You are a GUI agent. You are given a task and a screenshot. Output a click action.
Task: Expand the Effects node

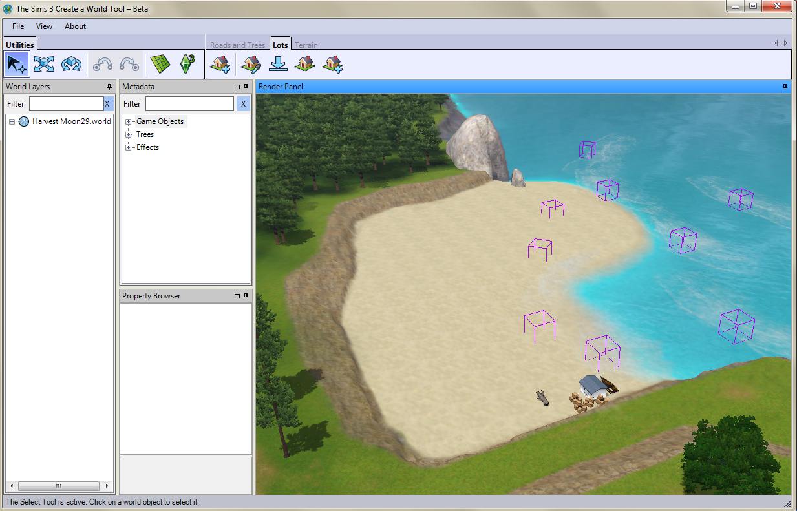pos(128,147)
